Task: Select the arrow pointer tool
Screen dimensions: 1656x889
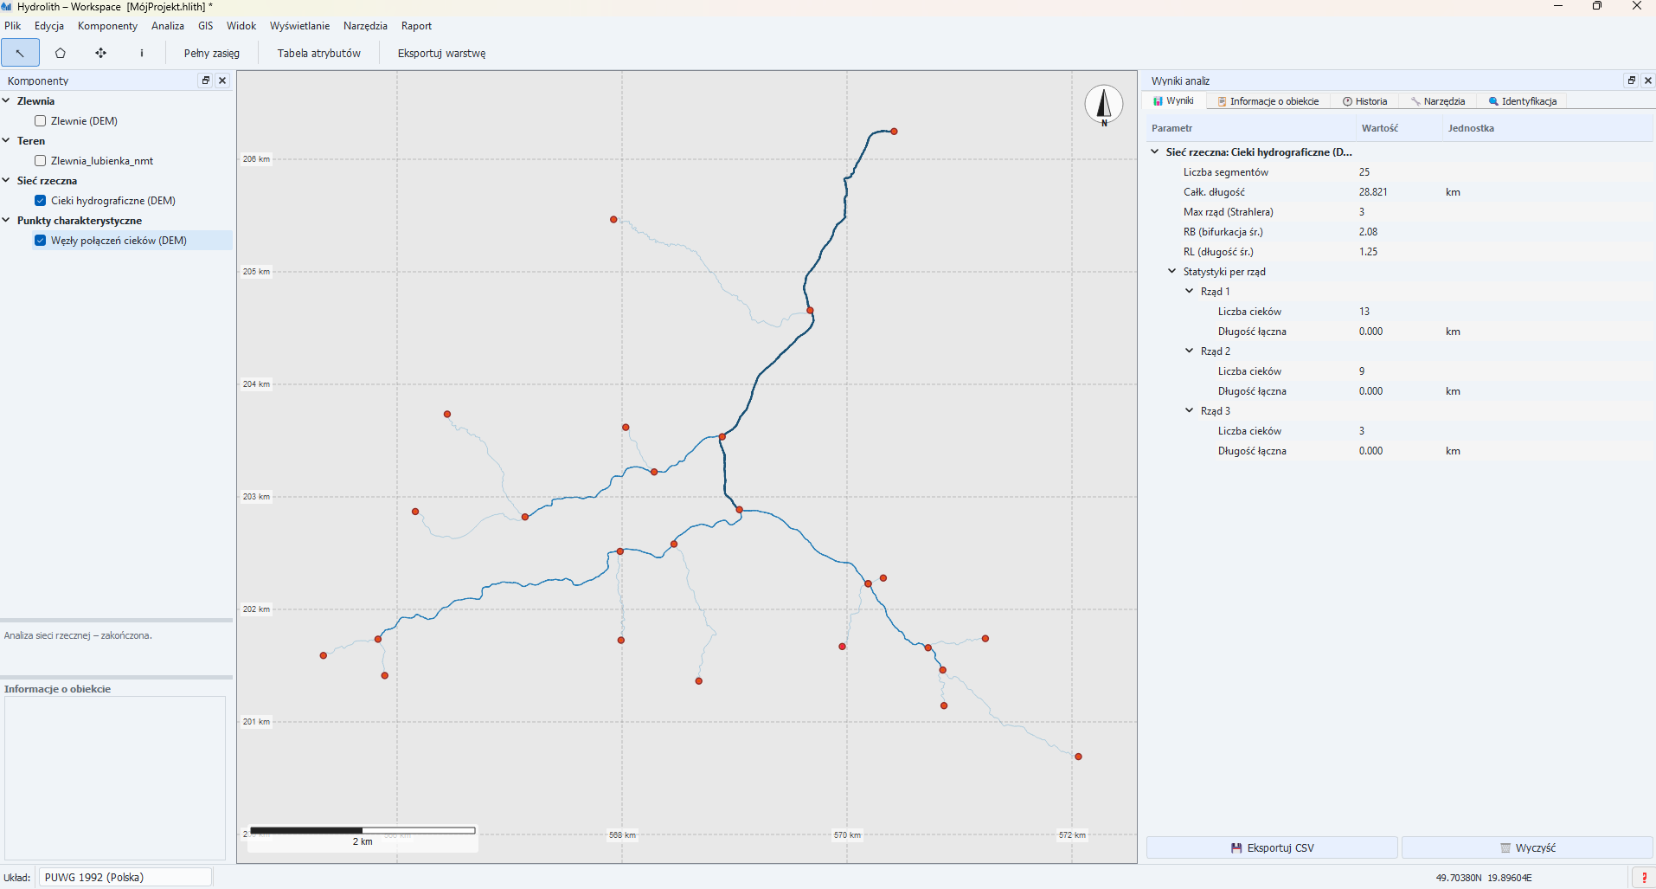Action: click(x=20, y=53)
